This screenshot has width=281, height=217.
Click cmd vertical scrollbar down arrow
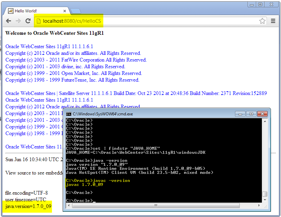pyautogui.click(x=265, y=200)
